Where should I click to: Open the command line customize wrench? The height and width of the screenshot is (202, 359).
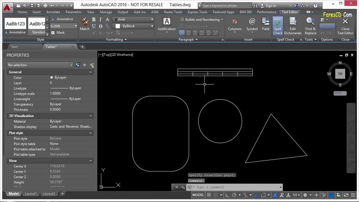183,187
